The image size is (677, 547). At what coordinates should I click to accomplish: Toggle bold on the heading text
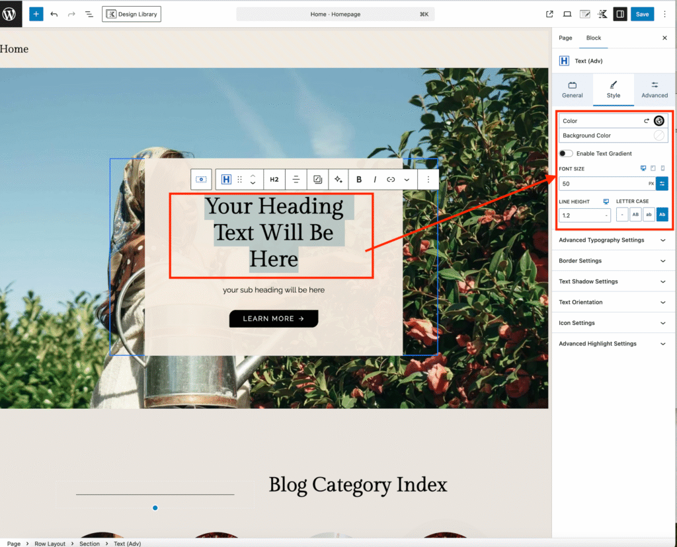coord(359,179)
